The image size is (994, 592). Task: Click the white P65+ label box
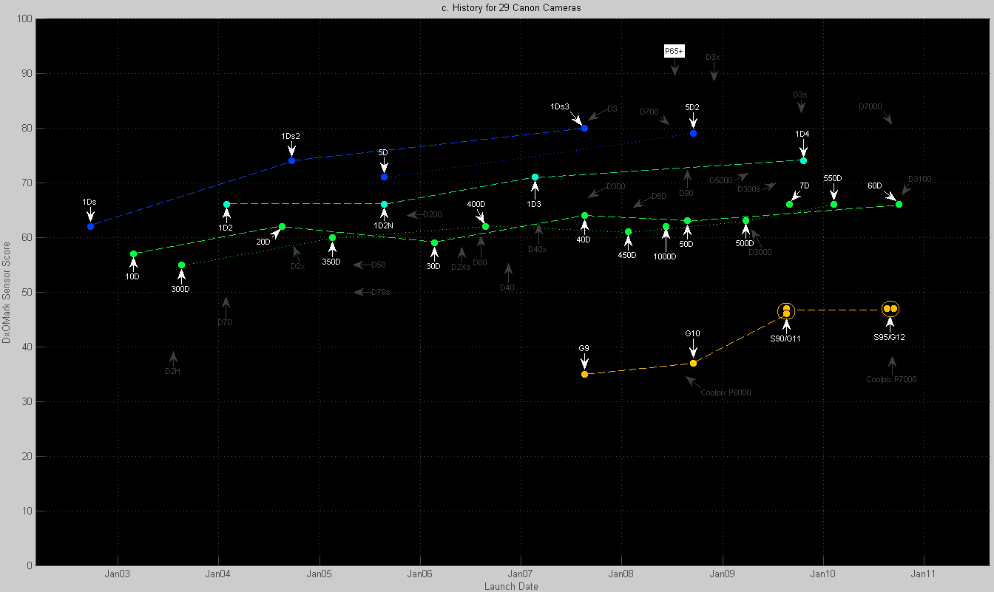point(674,51)
